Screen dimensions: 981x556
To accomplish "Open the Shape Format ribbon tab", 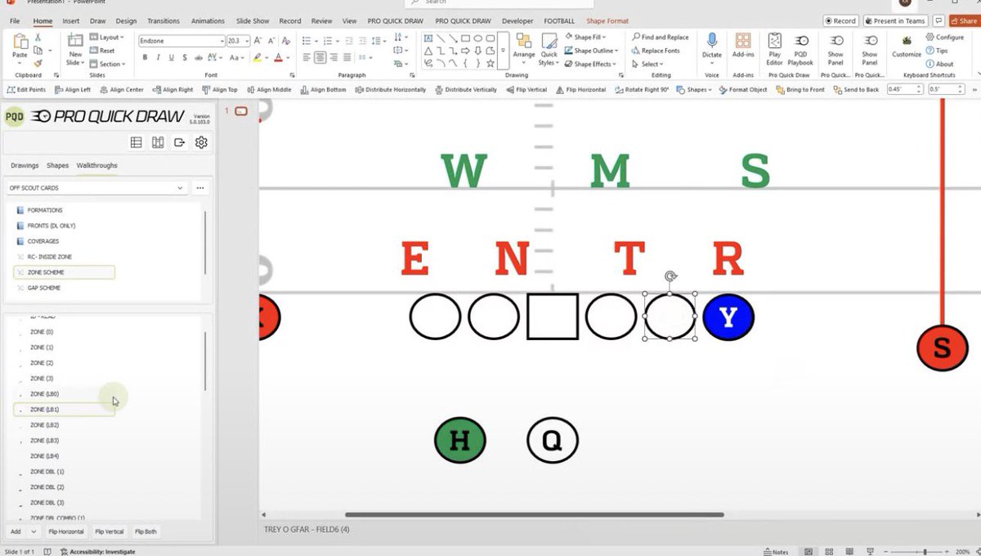I will click(607, 20).
